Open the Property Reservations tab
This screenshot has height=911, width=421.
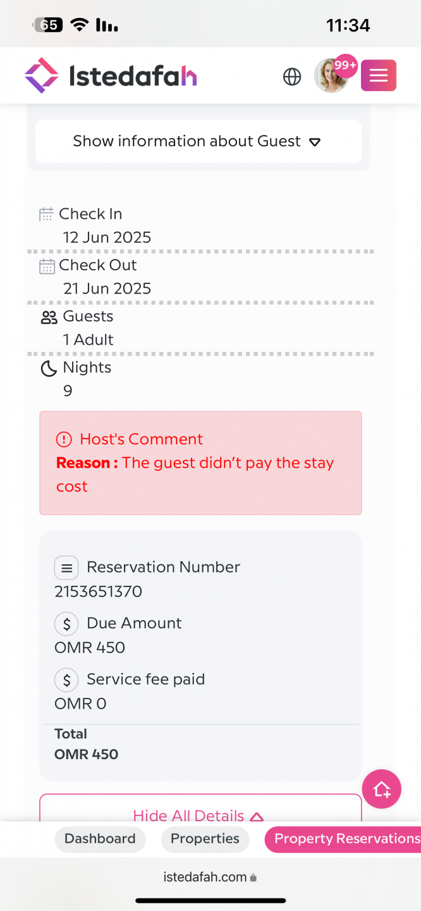click(345, 839)
